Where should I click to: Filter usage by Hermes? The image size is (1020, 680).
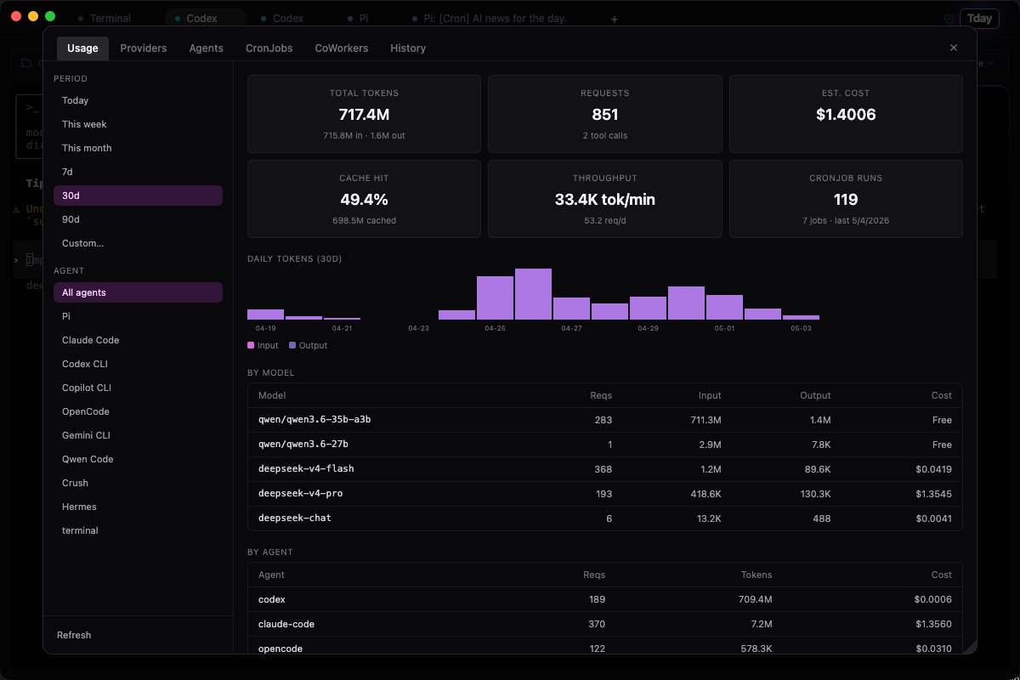(138, 507)
